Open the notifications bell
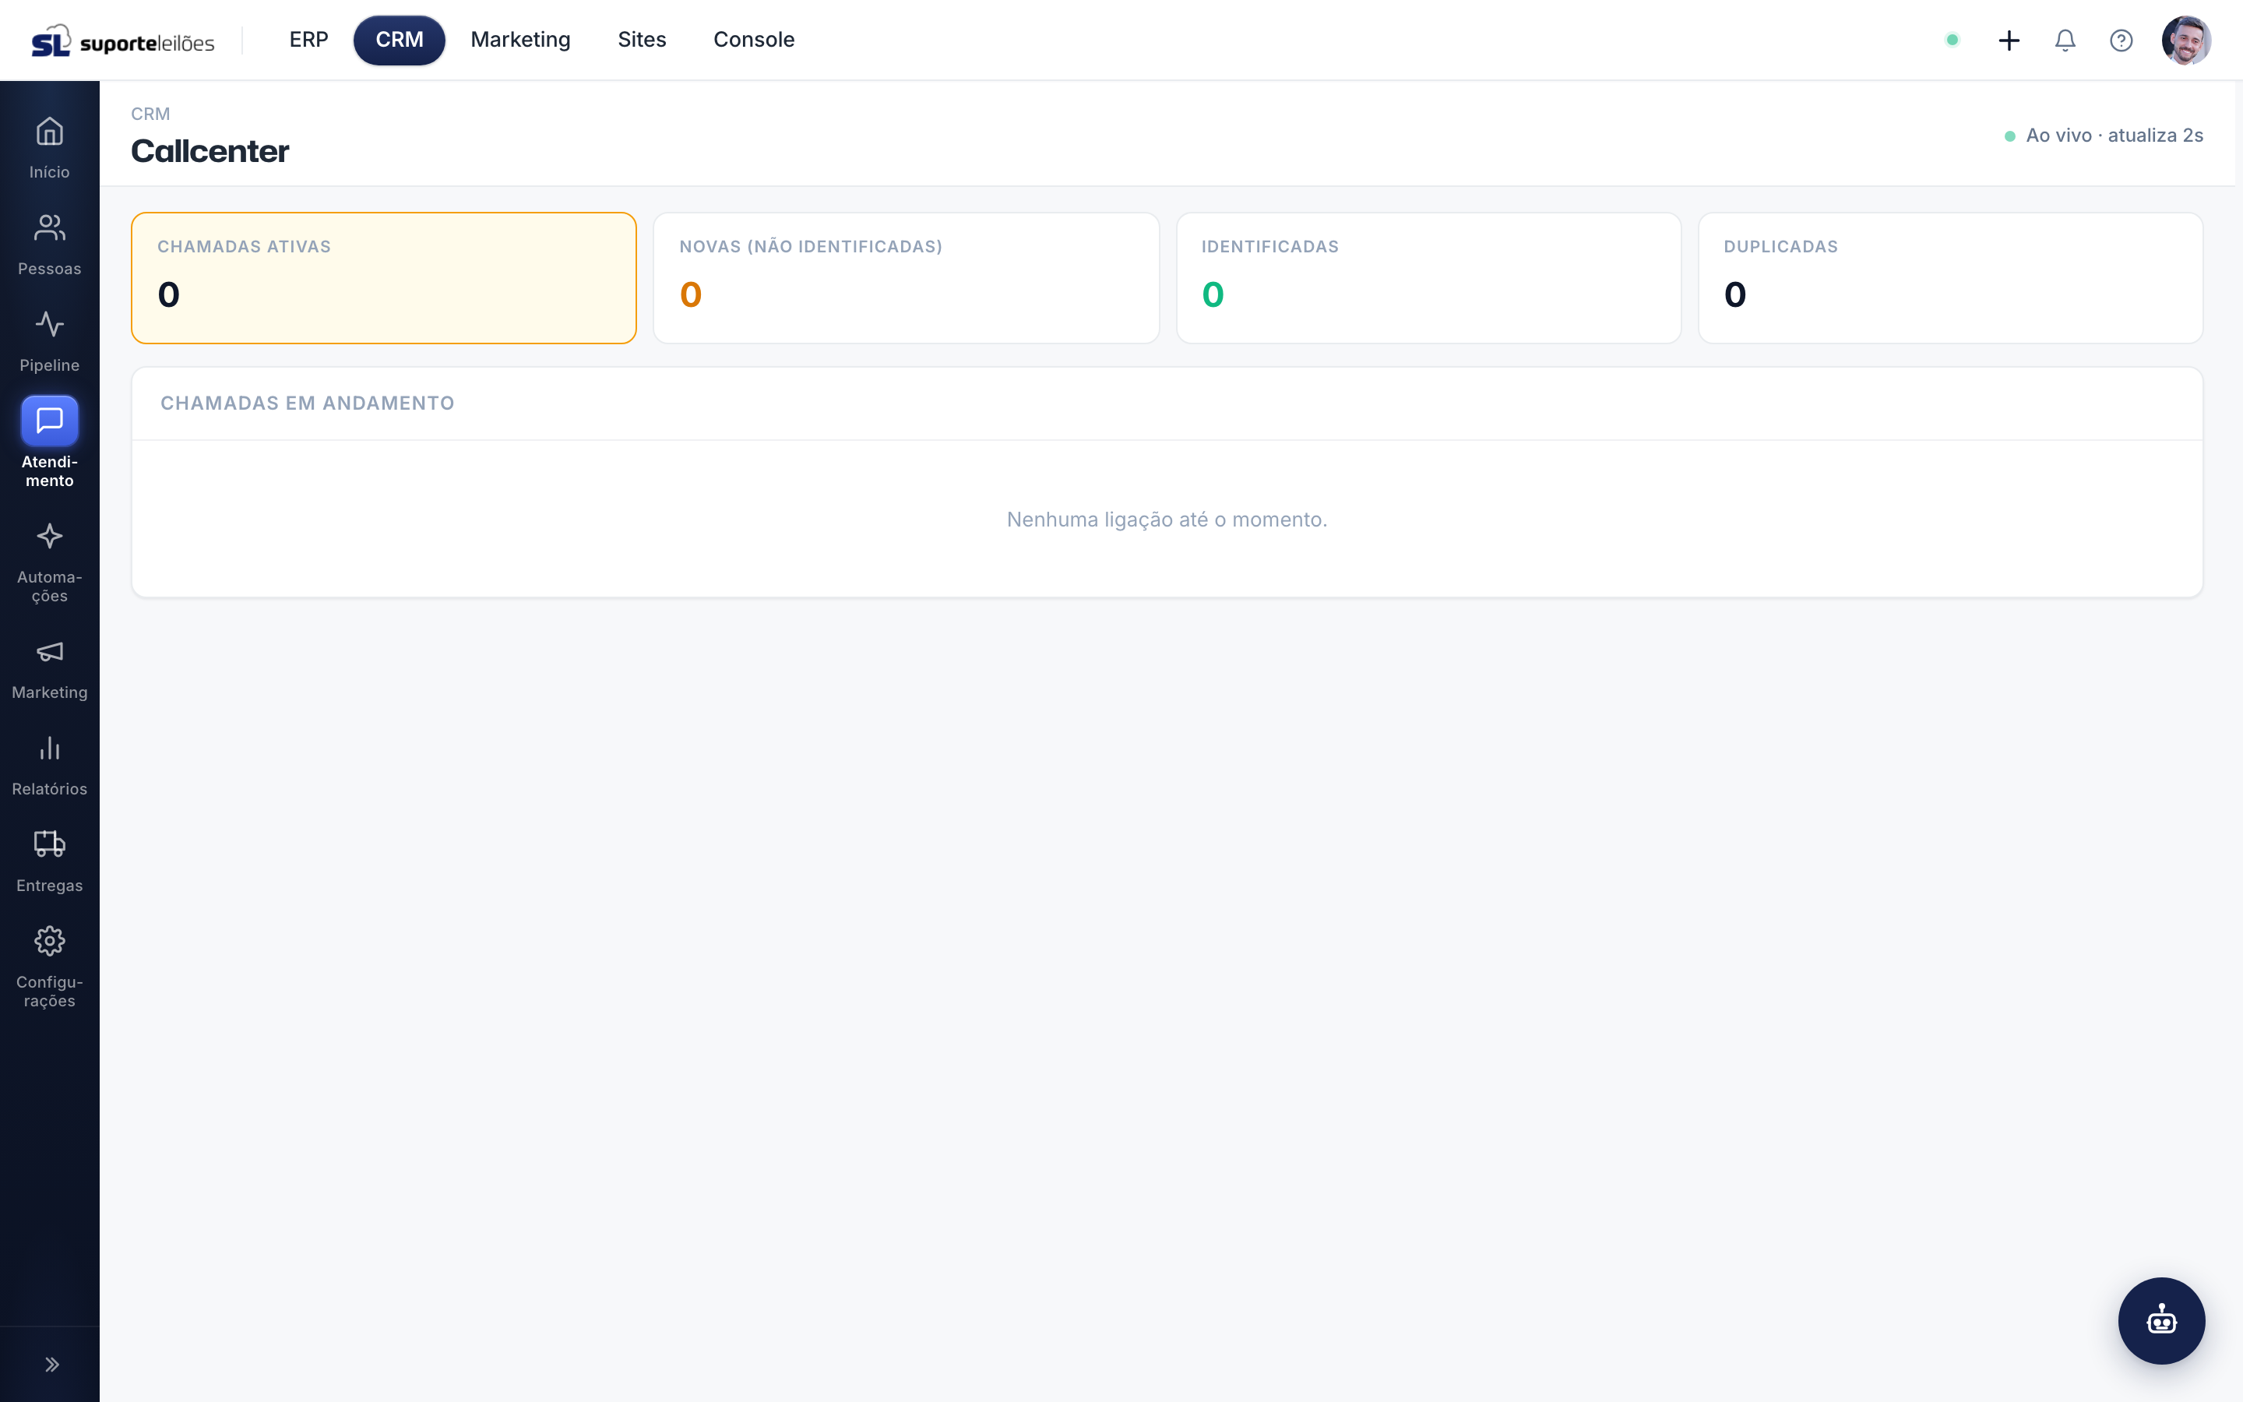Image resolution: width=2243 pixels, height=1402 pixels. (x=2064, y=40)
